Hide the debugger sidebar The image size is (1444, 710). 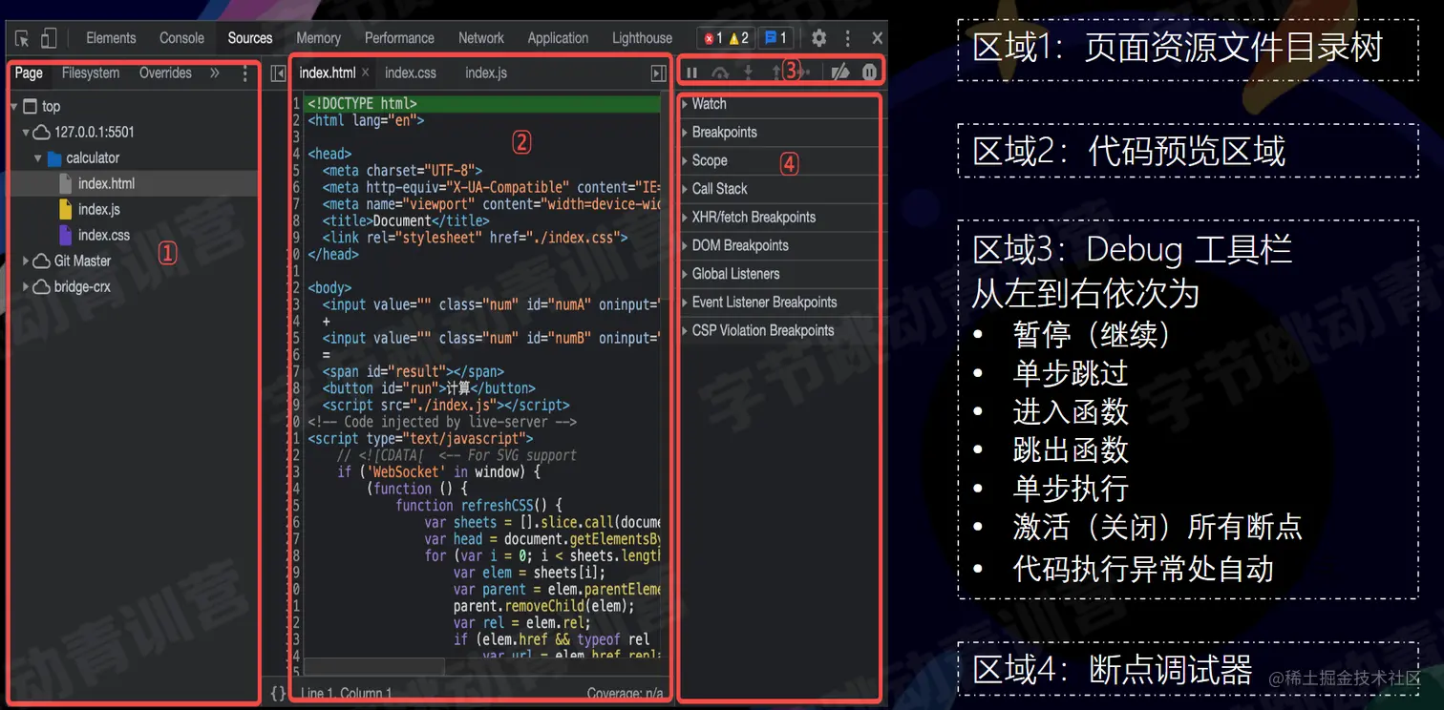[x=658, y=73]
